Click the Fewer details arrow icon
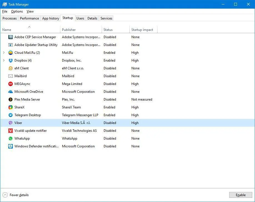 [x=5, y=195]
